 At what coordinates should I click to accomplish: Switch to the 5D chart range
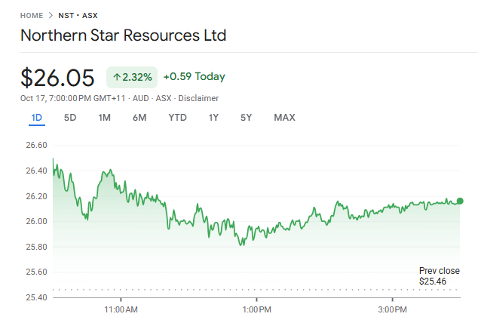click(x=70, y=117)
